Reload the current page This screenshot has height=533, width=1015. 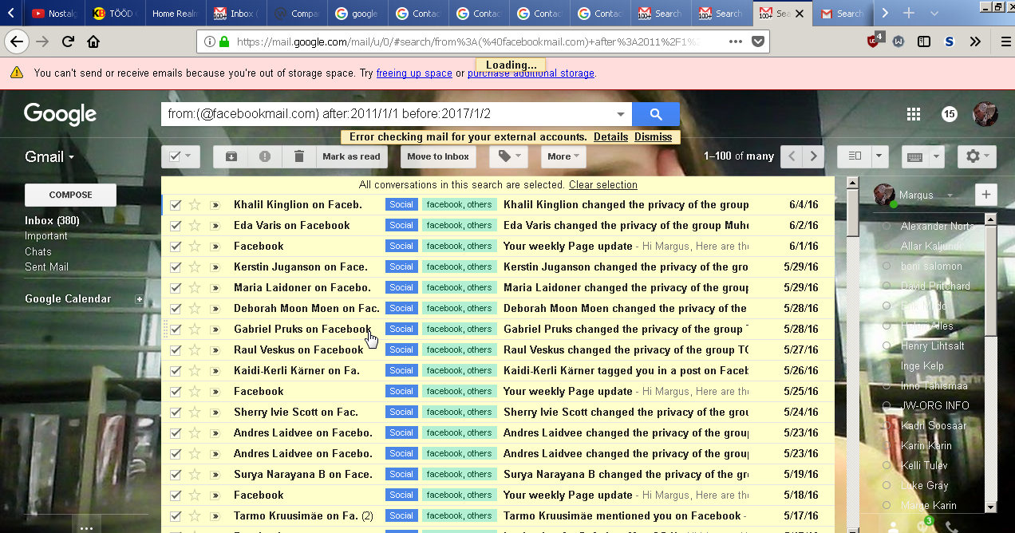pos(68,41)
